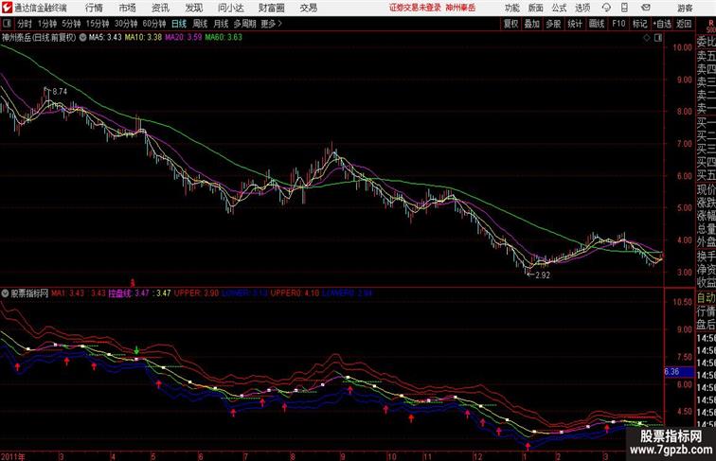Click the green down arrow signal marker
Image resolution: width=716 pixels, height=461 pixels.
136,350
